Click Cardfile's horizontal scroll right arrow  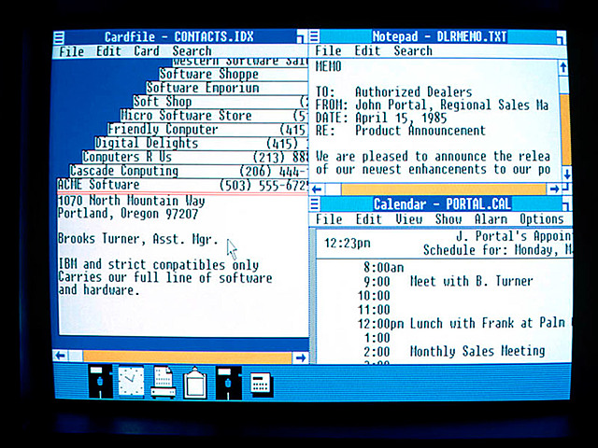click(301, 357)
